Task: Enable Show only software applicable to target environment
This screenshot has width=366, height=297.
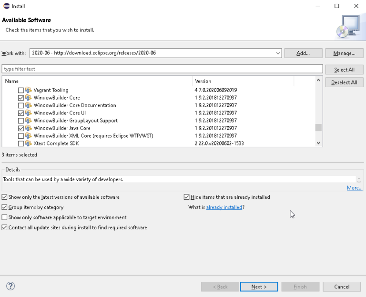Action: (x=4, y=217)
